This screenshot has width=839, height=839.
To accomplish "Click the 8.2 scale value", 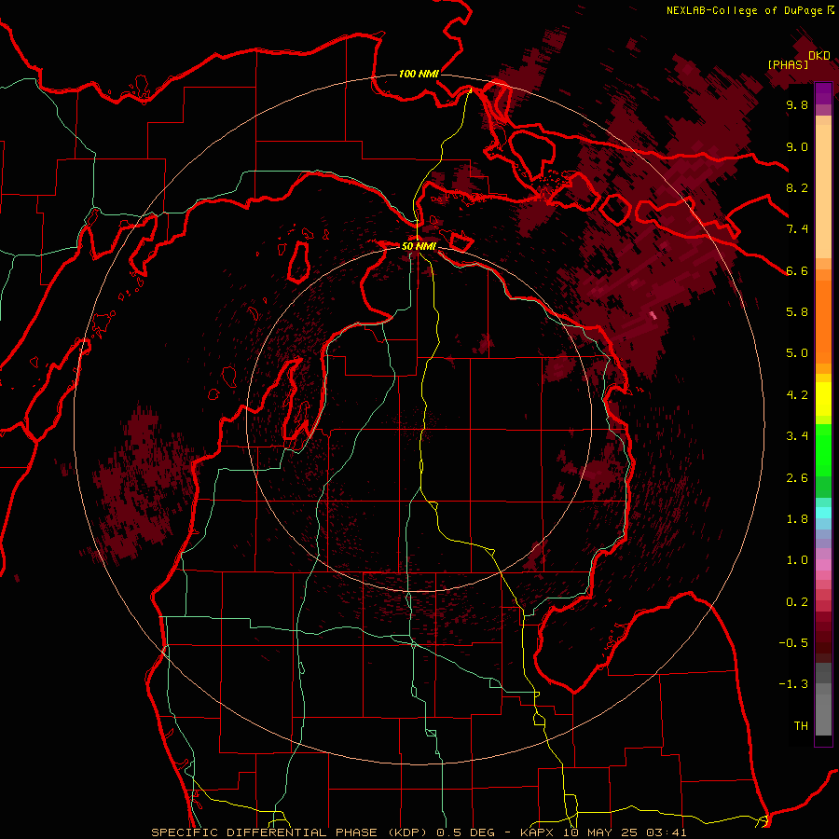I will coord(797,187).
